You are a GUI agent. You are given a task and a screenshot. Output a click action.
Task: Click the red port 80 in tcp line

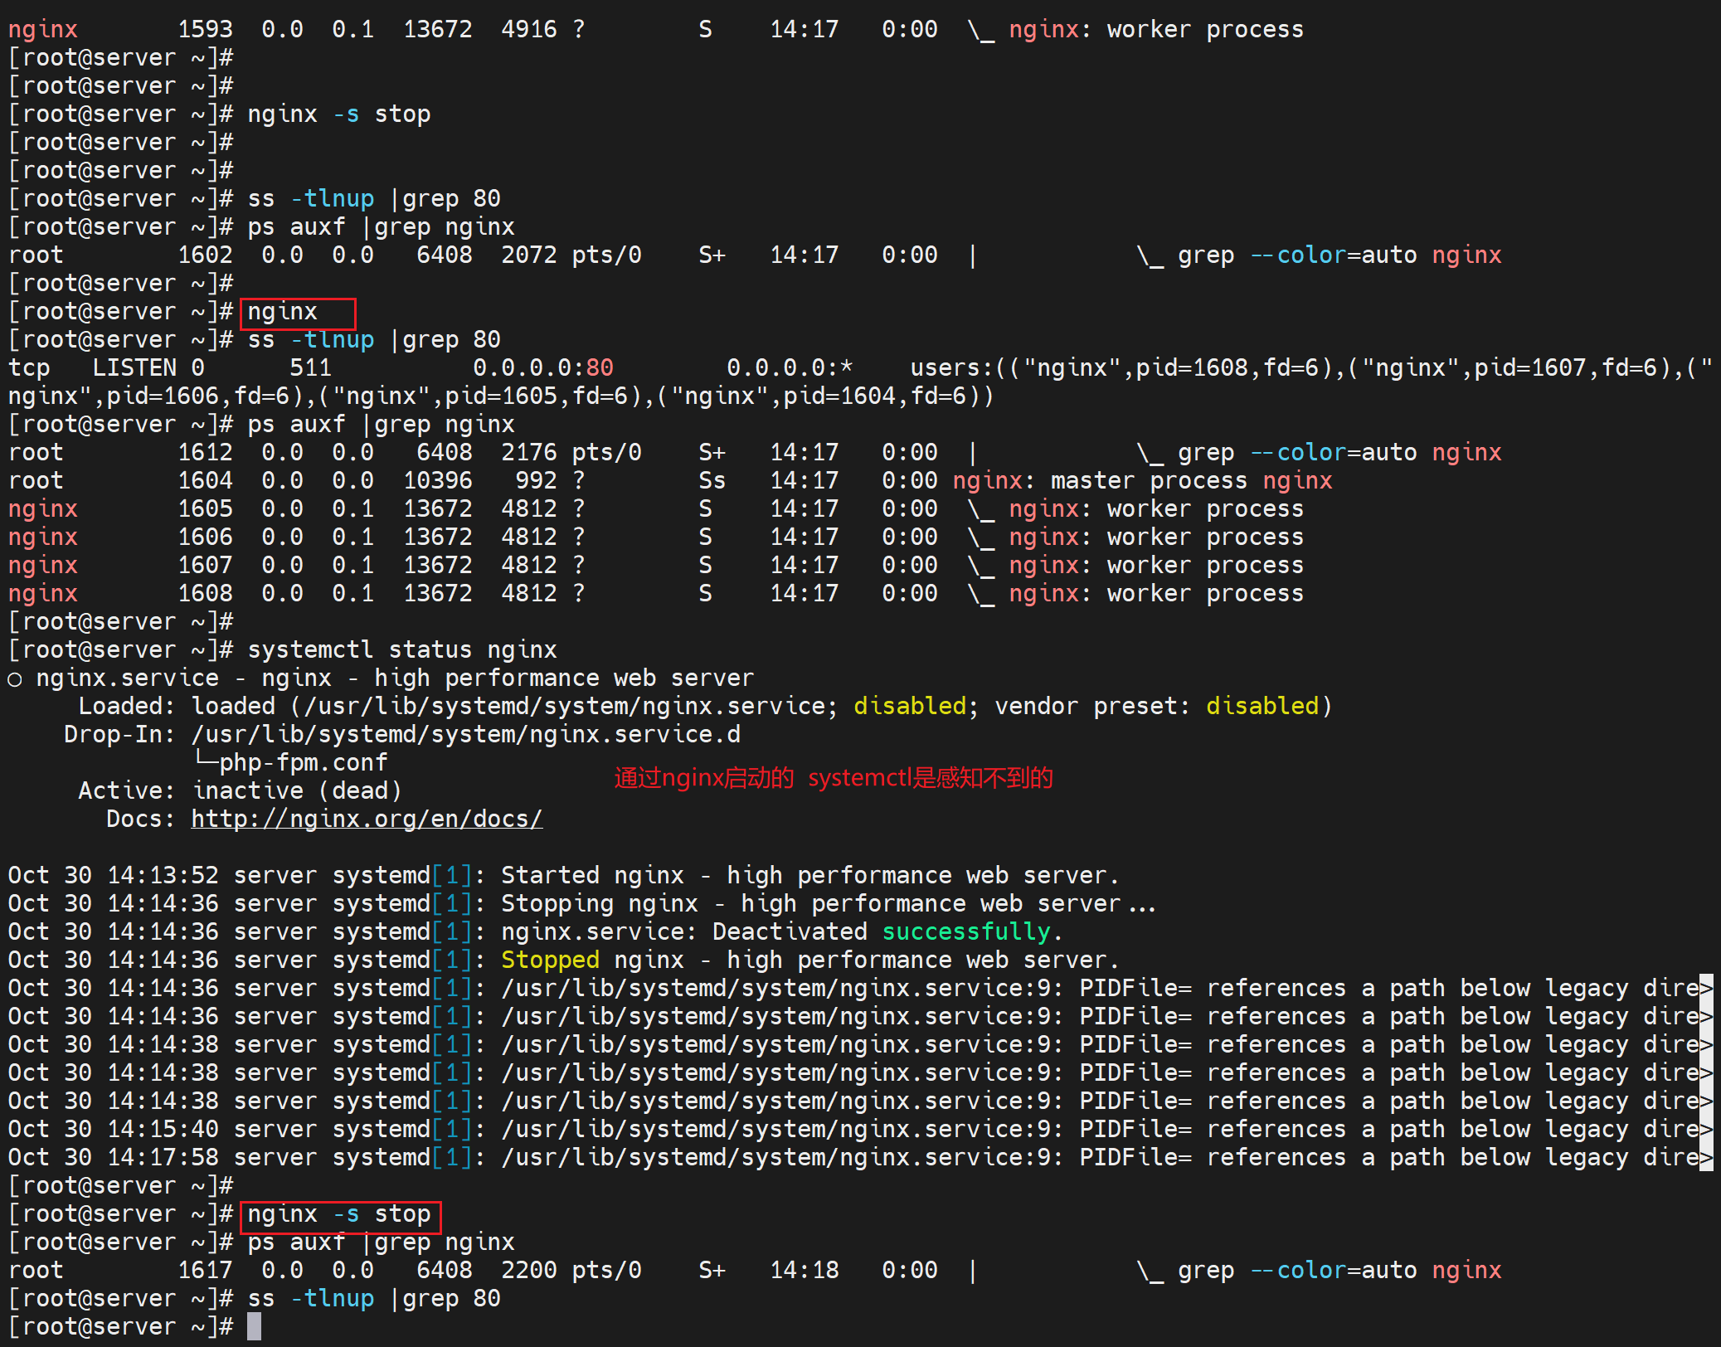(x=599, y=367)
